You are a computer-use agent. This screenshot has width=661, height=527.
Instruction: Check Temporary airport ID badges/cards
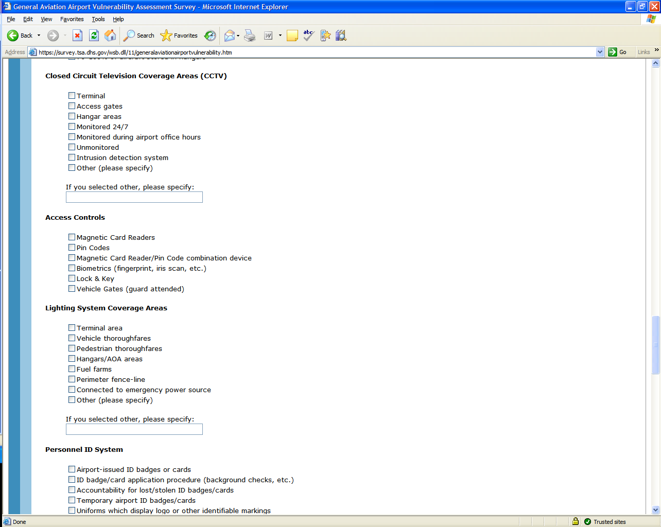pos(72,500)
